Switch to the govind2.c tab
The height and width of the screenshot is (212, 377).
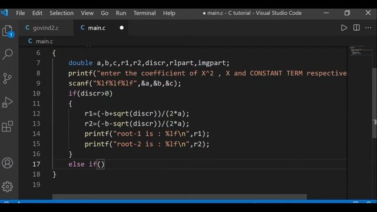(x=46, y=28)
